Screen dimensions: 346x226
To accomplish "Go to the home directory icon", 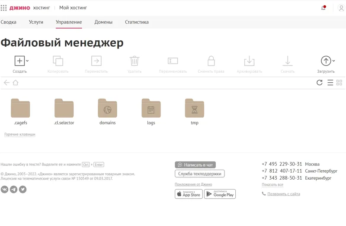I will coord(16,83).
